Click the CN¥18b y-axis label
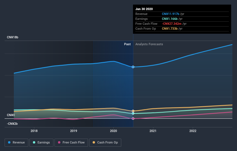This screenshot has height=151, width=237. pyautogui.click(x=12, y=37)
